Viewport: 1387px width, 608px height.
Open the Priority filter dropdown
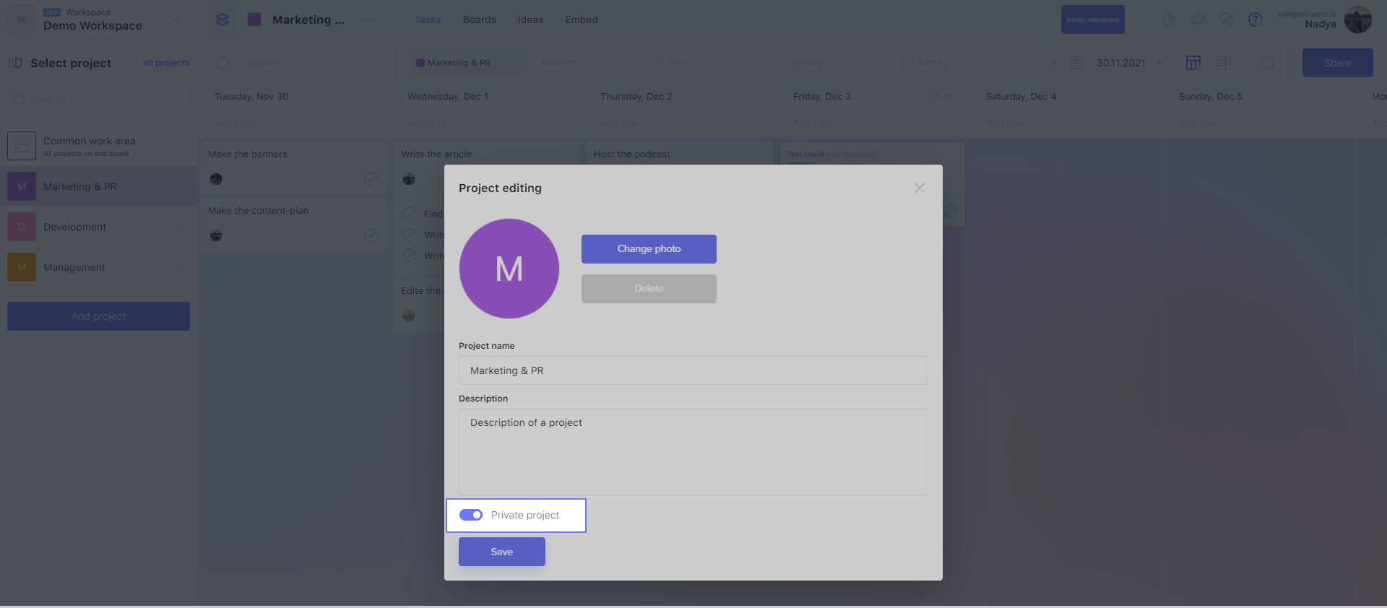click(843, 63)
